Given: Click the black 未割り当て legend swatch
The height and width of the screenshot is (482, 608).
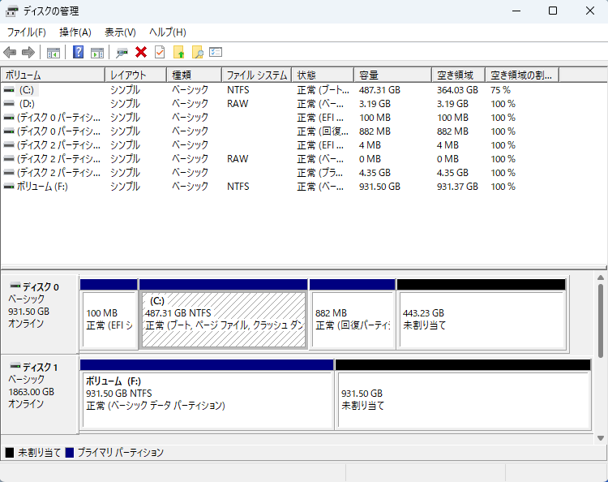Looking at the screenshot, I should coord(10,453).
